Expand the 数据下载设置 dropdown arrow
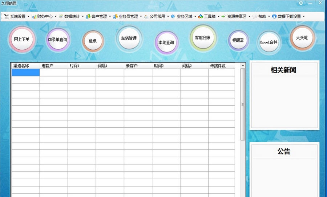 click(304, 16)
